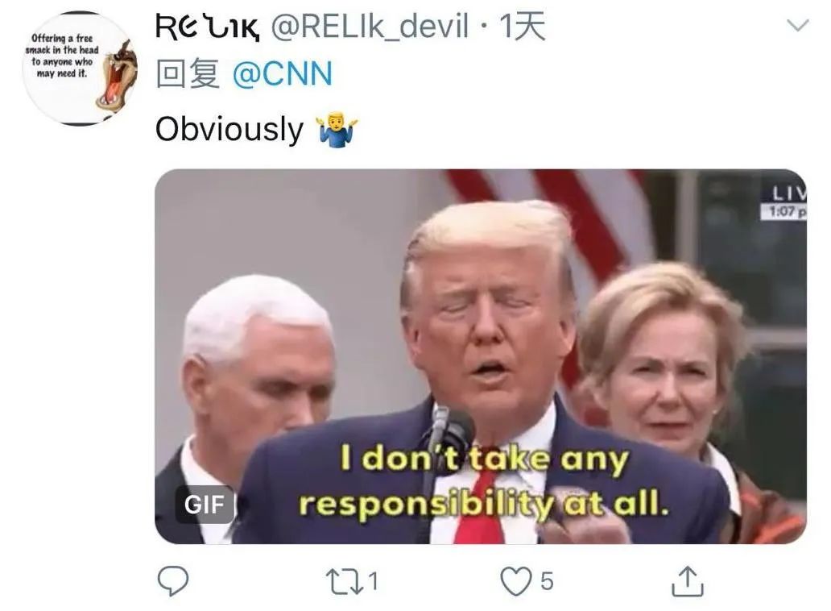View likers via the like count 5
831x611 pixels.
pyautogui.click(x=547, y=581)
